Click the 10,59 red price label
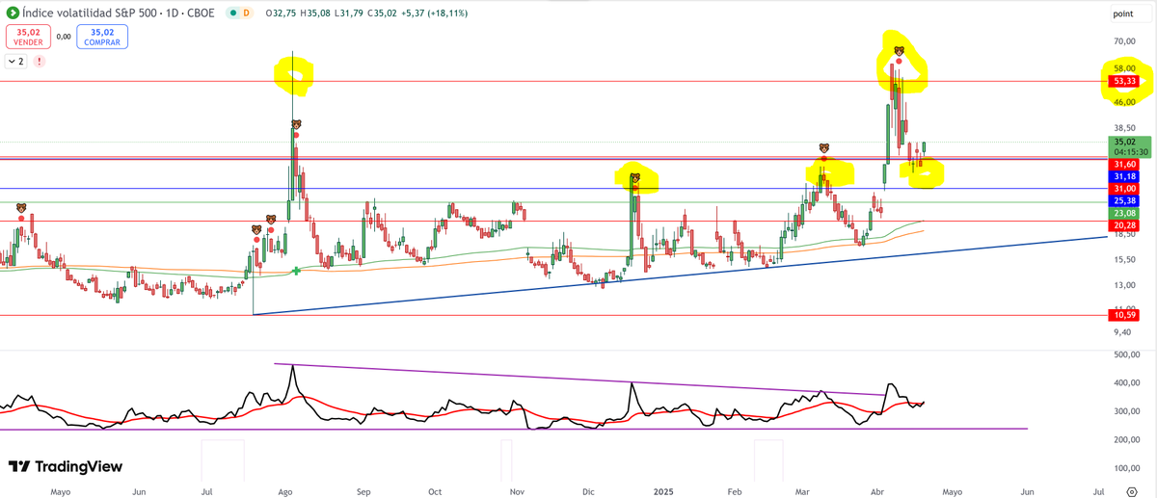 1124,315
